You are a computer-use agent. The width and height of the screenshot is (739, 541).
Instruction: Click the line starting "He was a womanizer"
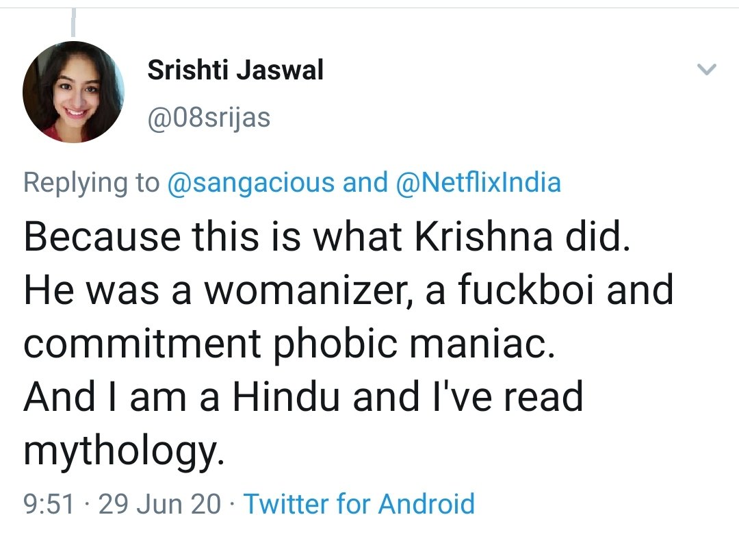click(x=348, y=290)
